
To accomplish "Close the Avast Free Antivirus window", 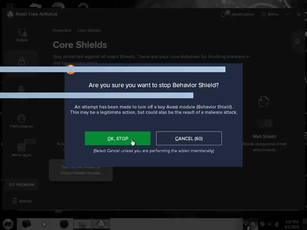I will (299, 14).
